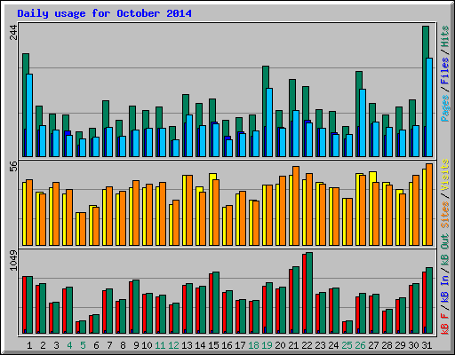Click the yellow Sites bar for day 15
The height and width of the screenshot is (355, 455).
click(212, 209)
